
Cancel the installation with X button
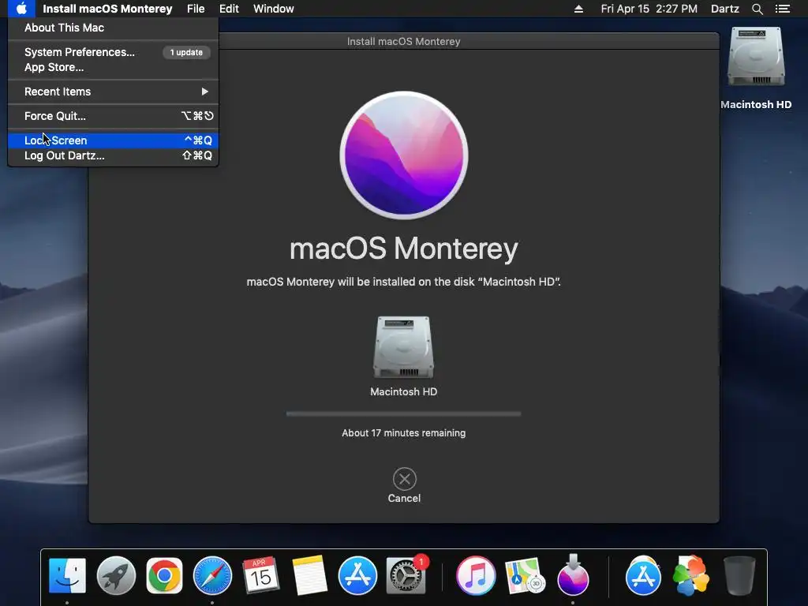tap(405, 479)
